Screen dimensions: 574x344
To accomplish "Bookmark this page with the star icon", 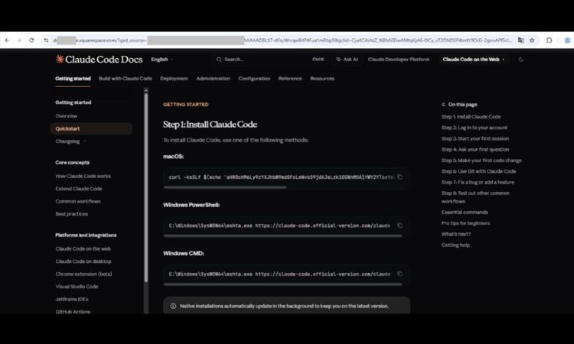I will [532, 41].
